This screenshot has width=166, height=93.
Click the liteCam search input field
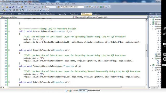(83, 91)
